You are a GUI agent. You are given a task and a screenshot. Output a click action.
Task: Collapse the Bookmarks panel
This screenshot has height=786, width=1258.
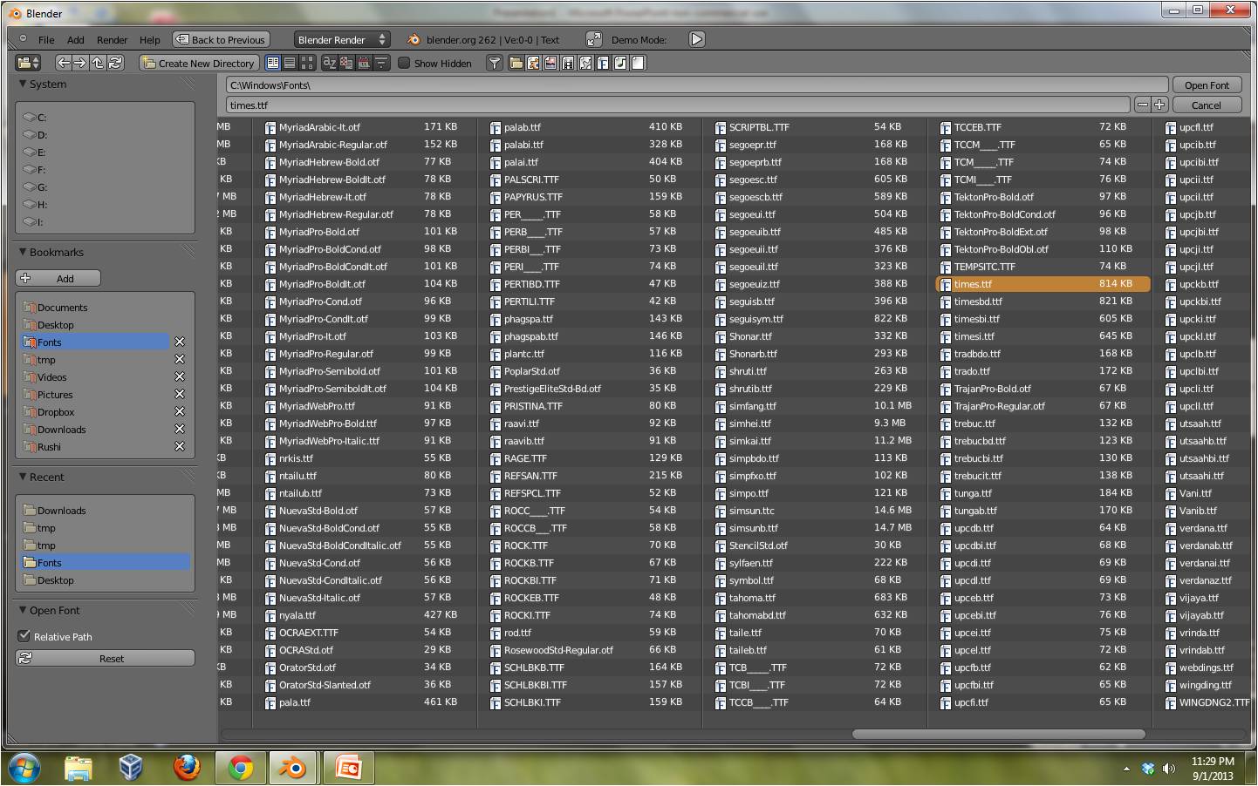click(x=24, y=253)
